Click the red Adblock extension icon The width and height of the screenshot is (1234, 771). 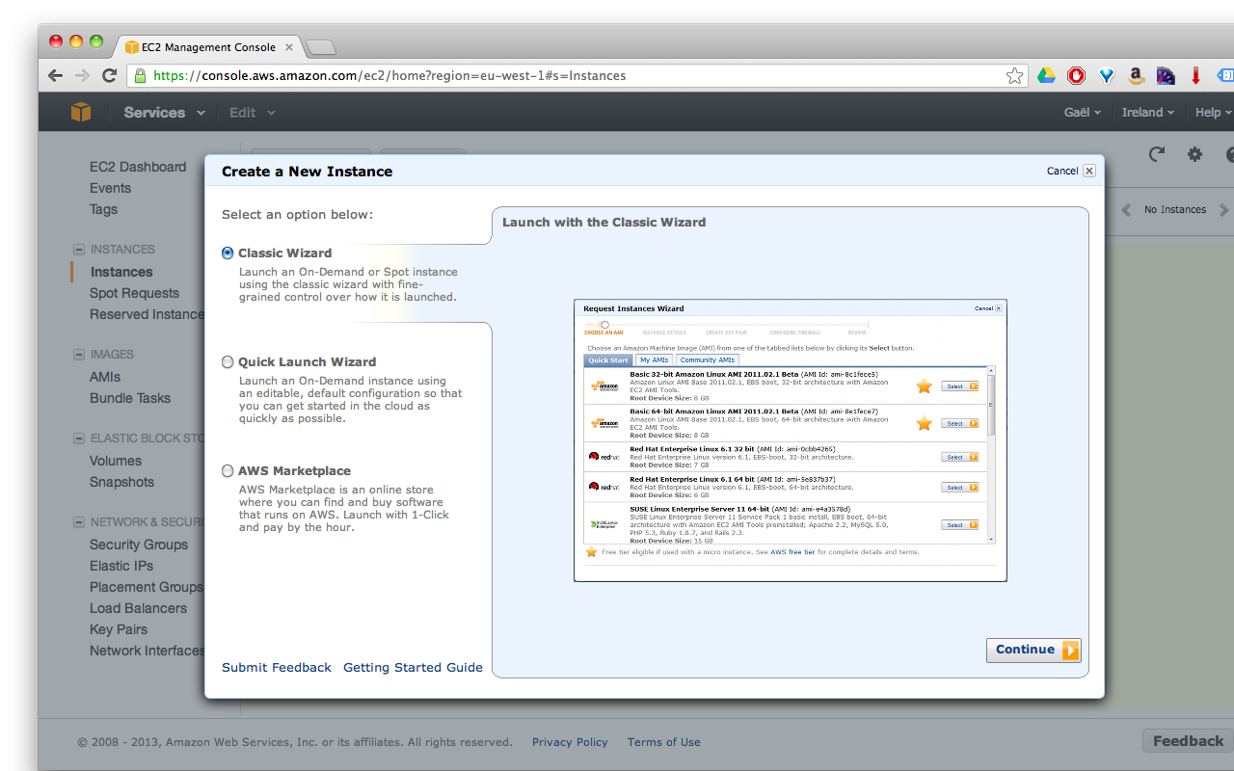[1076, 74]
